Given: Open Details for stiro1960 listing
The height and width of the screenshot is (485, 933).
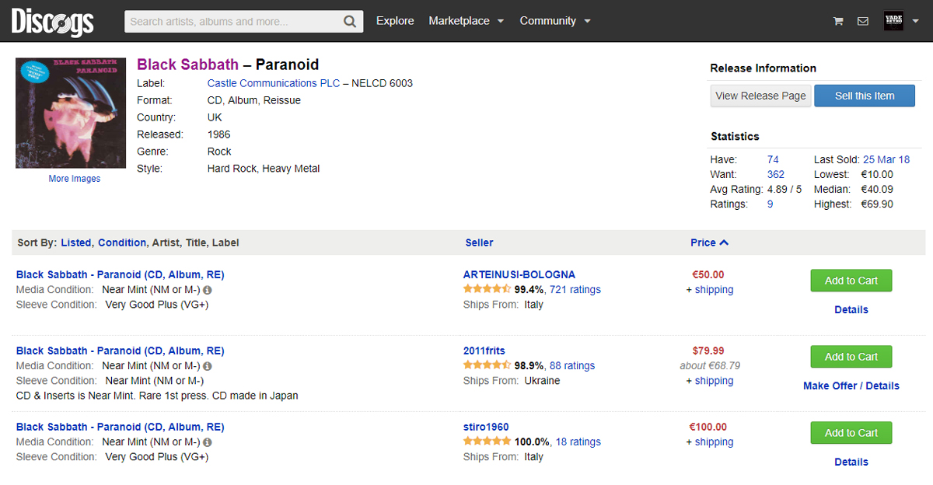Looking at the screenshot, I should click(851, 462).
